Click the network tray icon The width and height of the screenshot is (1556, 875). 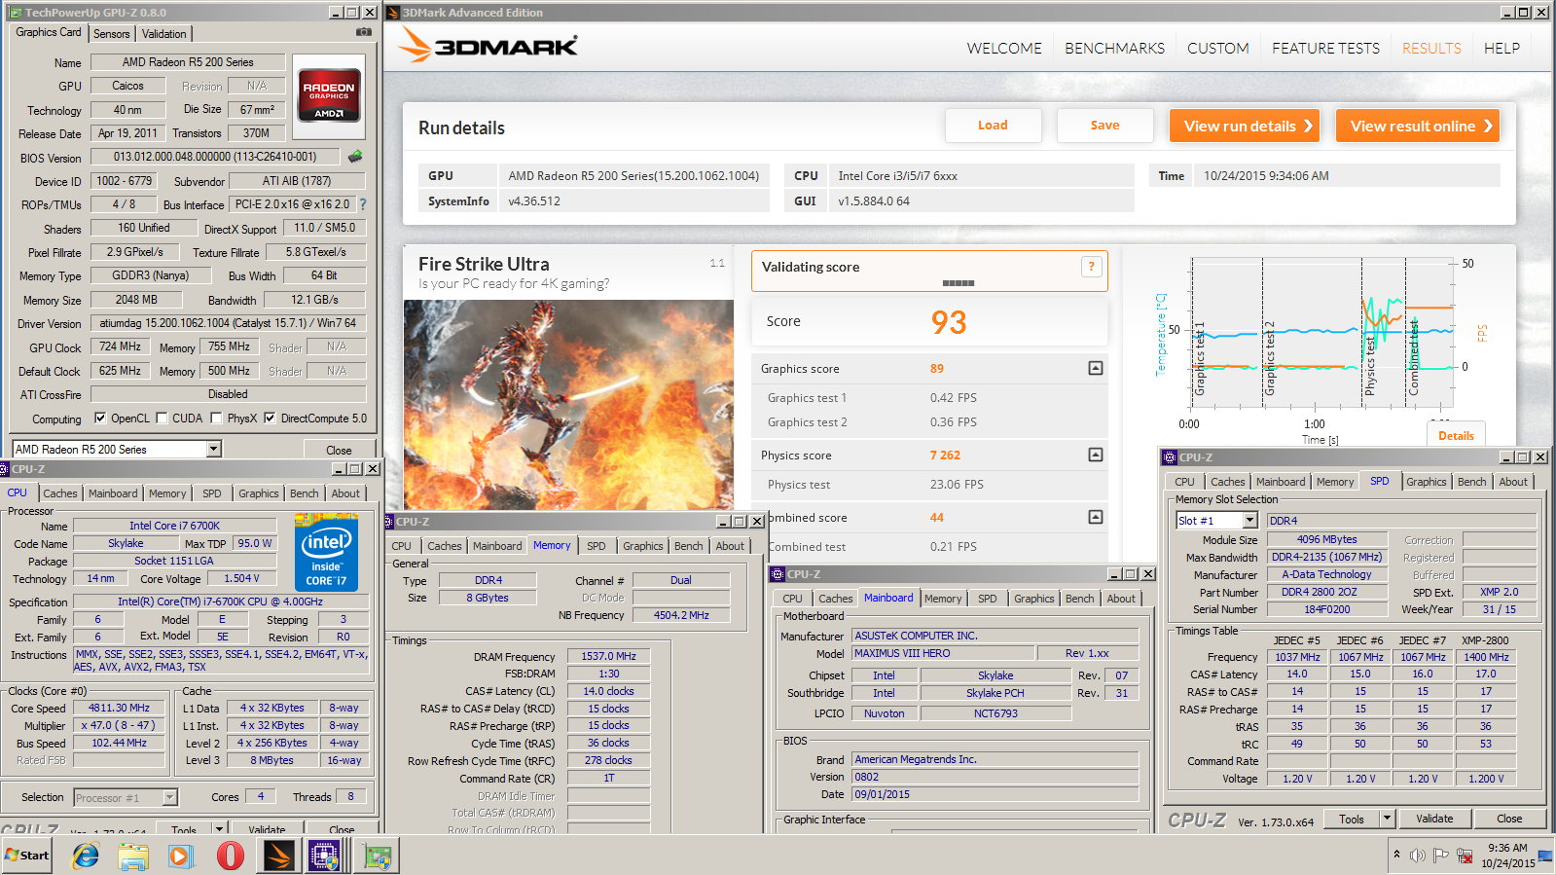[1464, 856]
